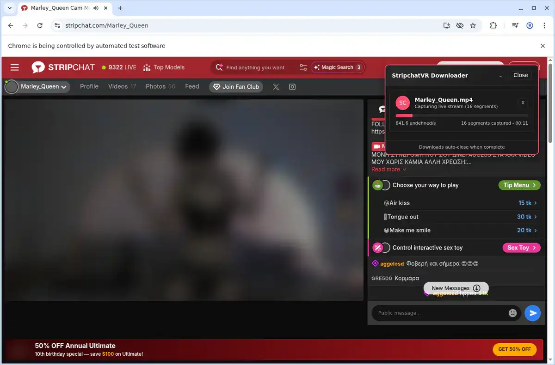This screenshot has width=555, height=365.
Task: Open Top Models ranking
Action: pos(164,67)
